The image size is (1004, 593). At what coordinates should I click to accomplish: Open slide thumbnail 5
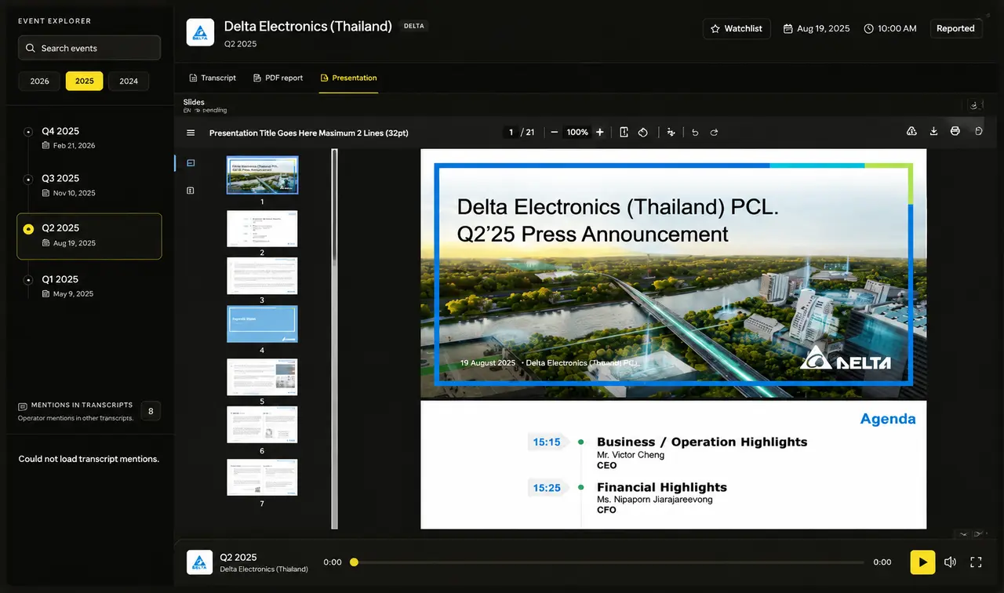coord(262,377)
